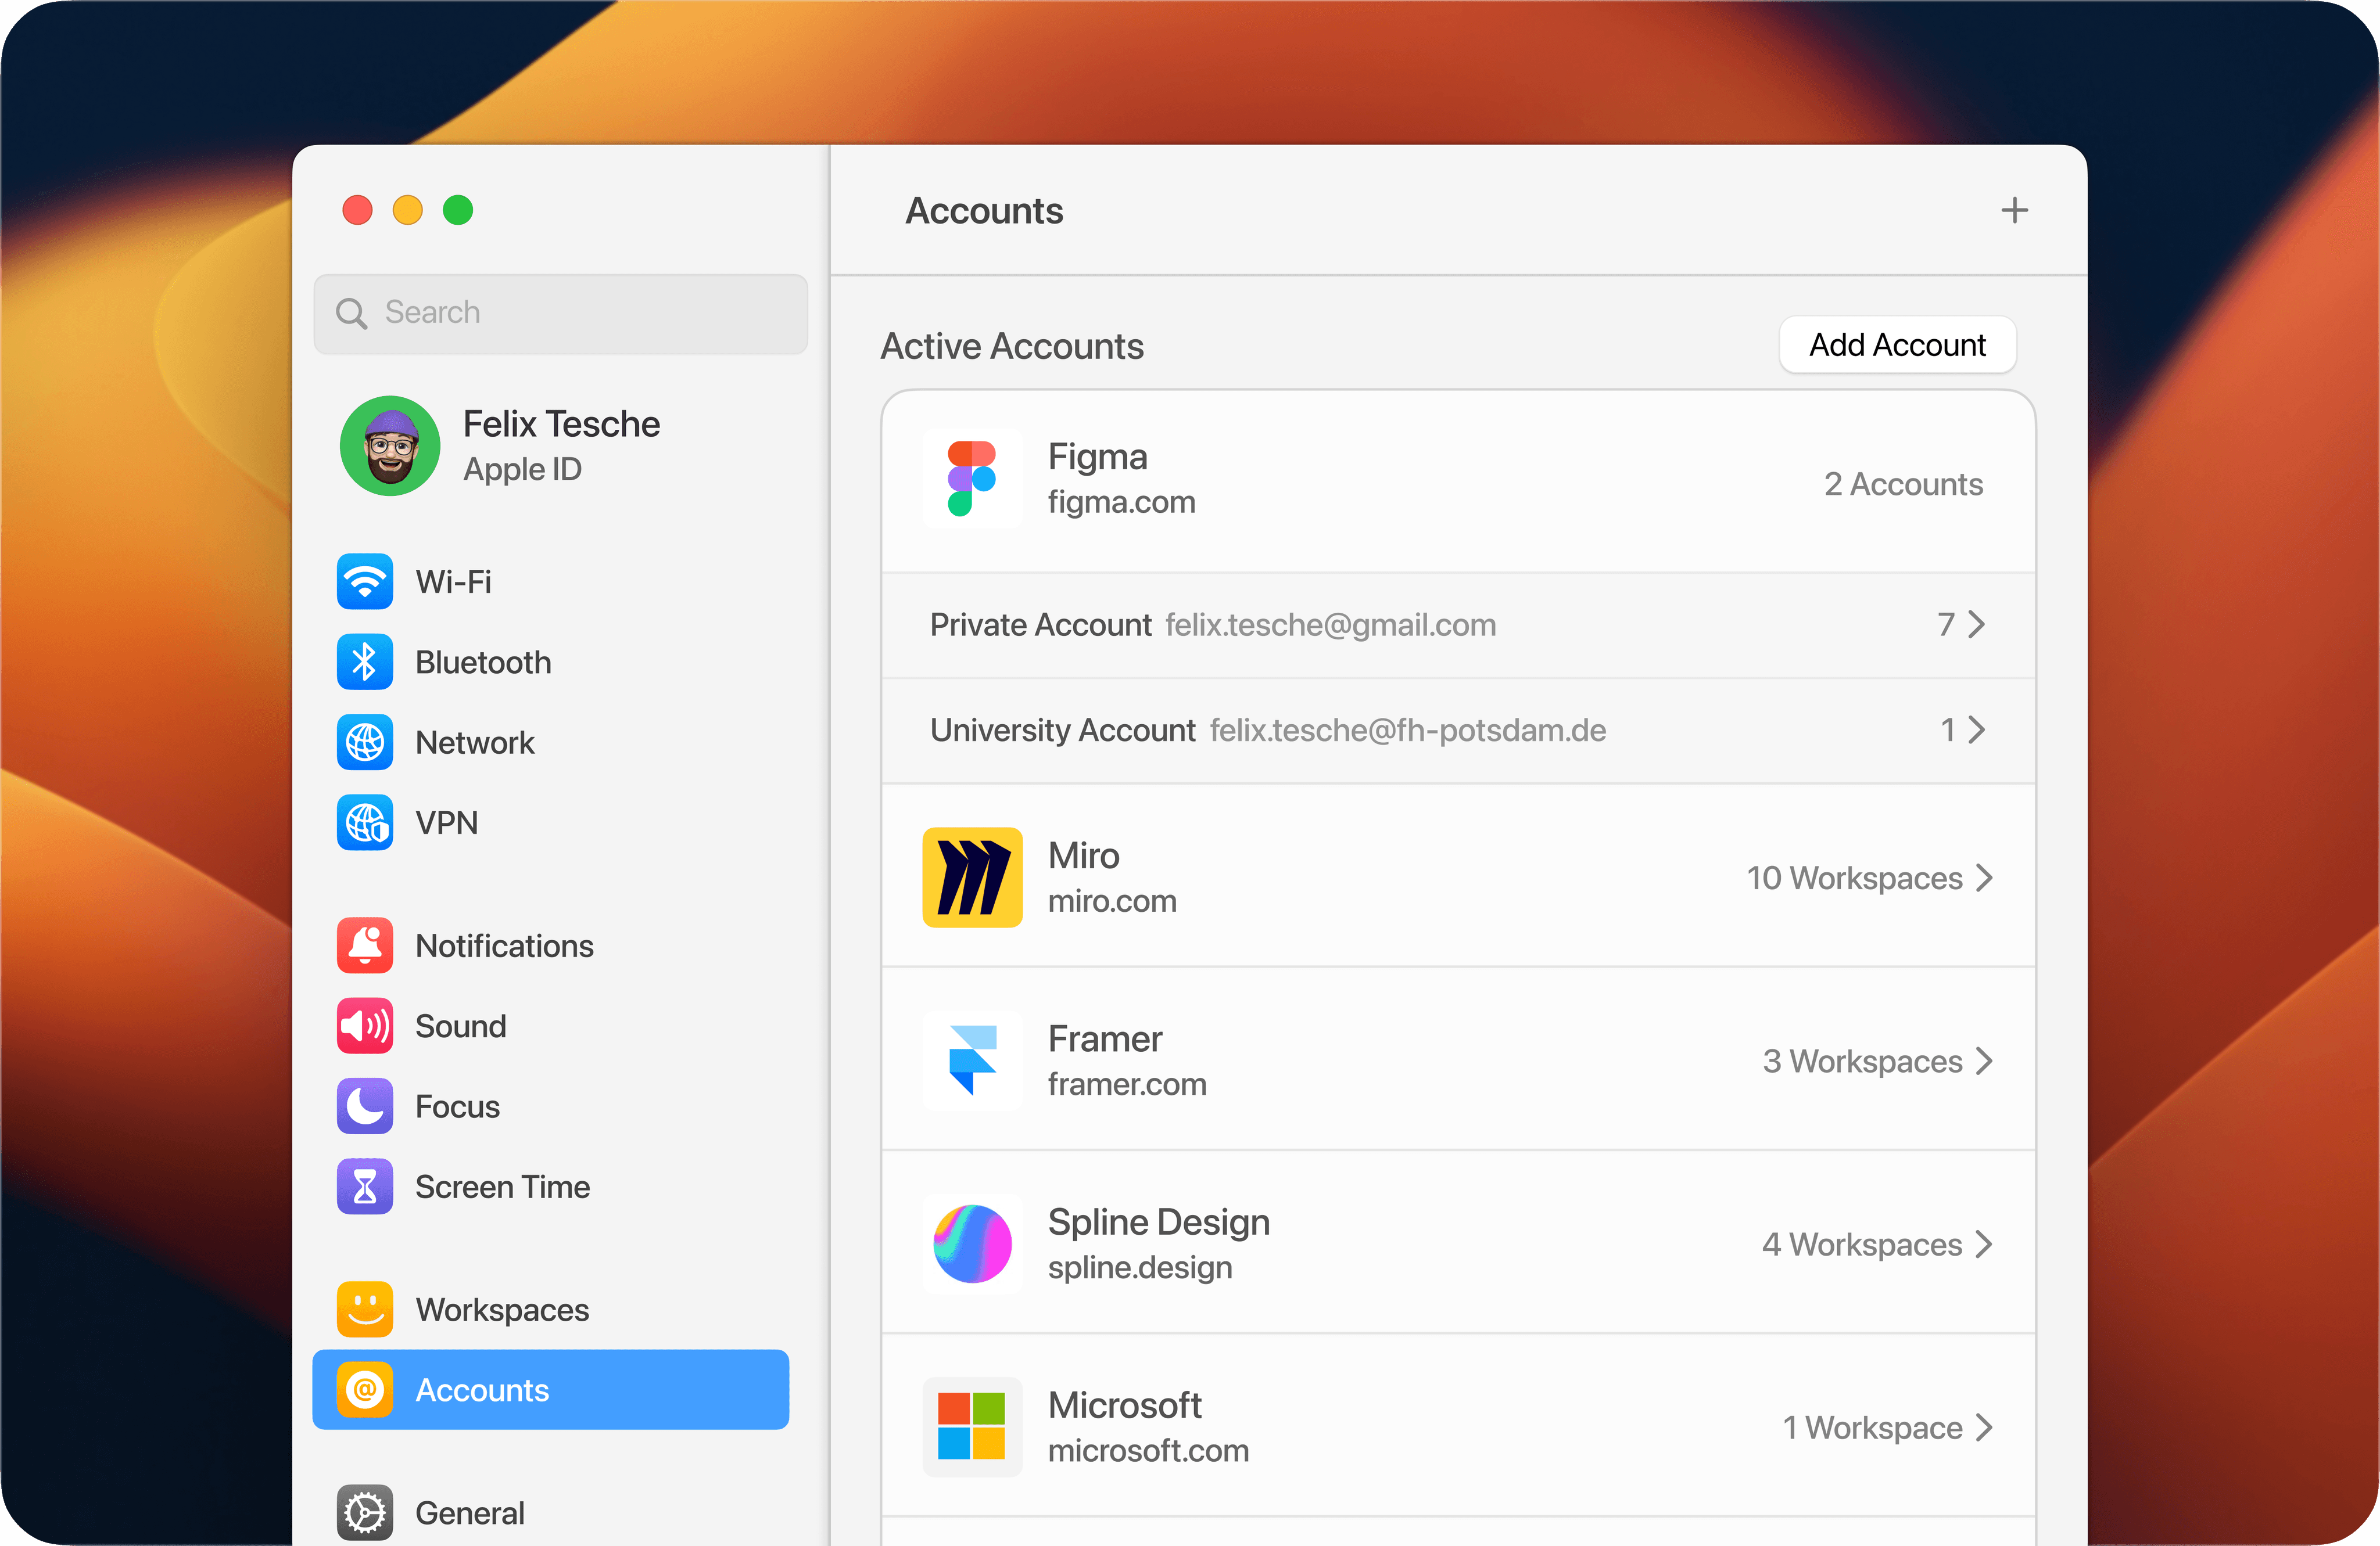Click the Miro app icon

point(972,878)
